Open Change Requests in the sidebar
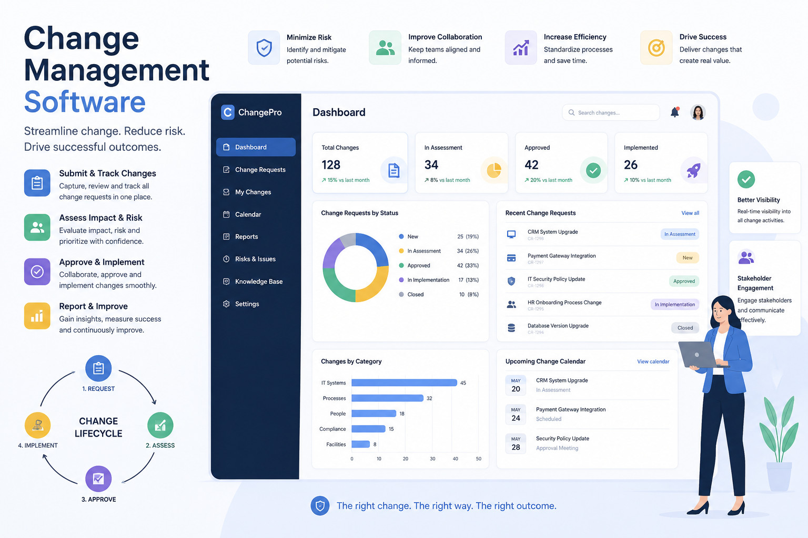Screen dimensions: 808x538 (256, 170)
